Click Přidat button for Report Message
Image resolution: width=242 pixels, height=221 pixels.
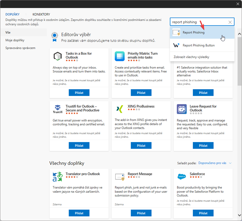(x=141, y=213)
